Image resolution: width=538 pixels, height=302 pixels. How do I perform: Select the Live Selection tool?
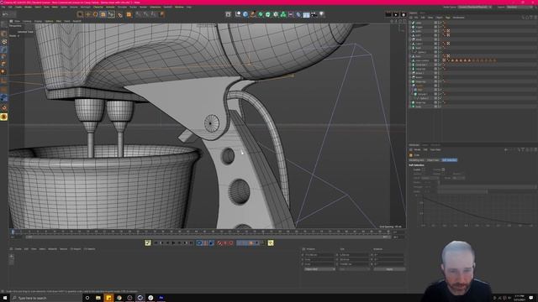point(80,14)
